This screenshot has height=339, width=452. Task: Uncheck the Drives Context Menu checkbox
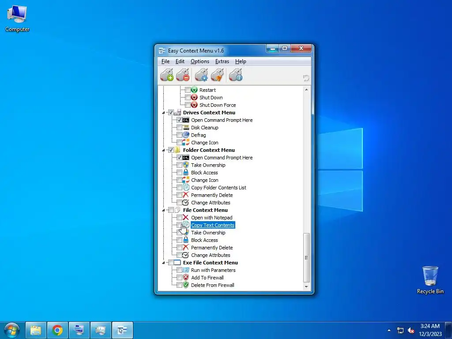pos(171,113)
